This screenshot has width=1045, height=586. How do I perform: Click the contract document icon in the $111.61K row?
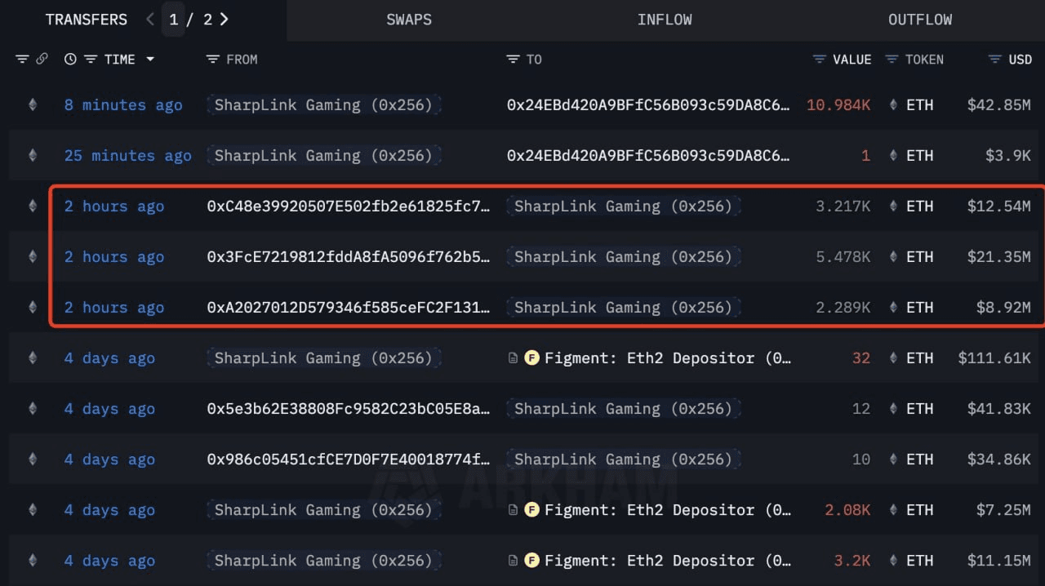pos(513,357)
